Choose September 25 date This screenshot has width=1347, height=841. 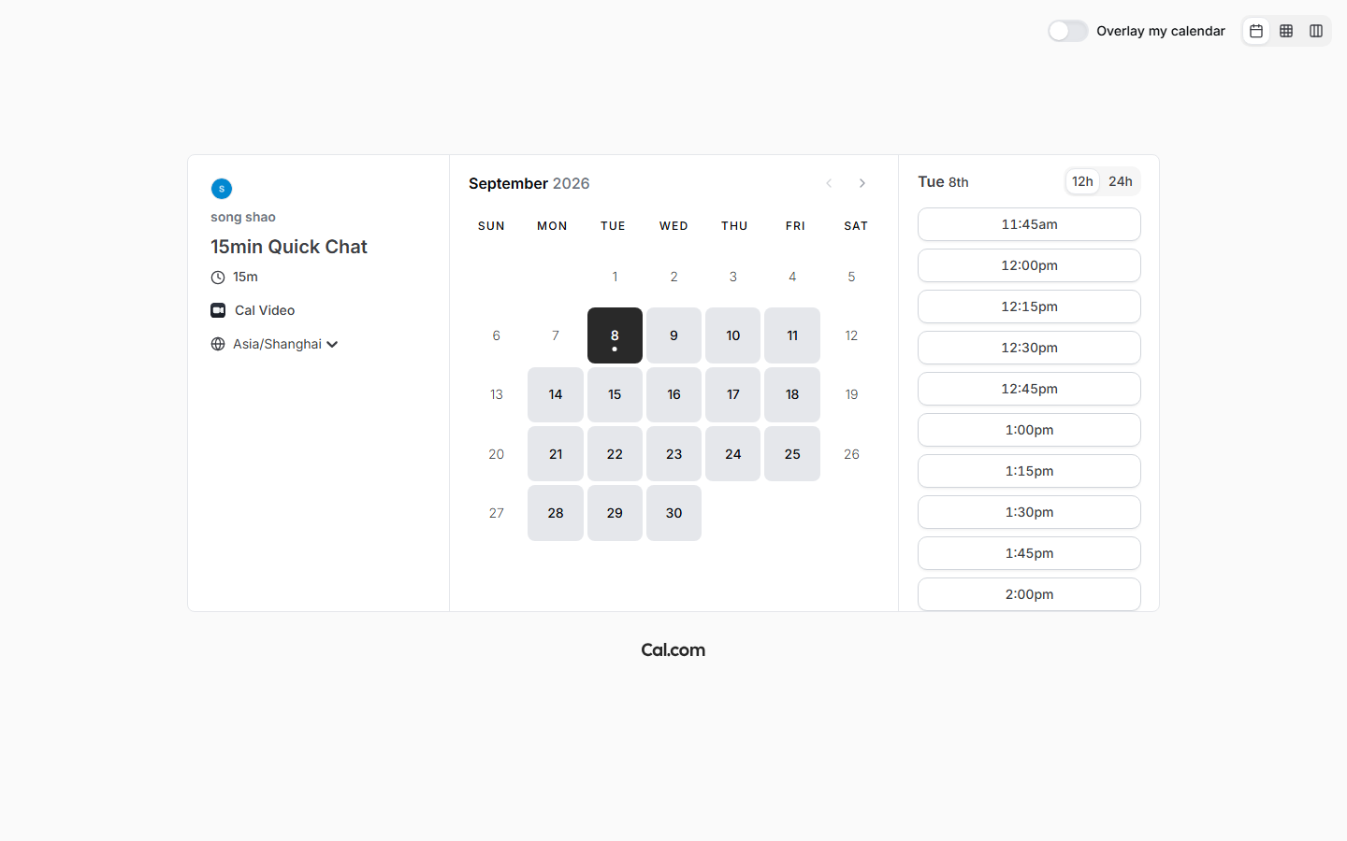tap(792, 454)
